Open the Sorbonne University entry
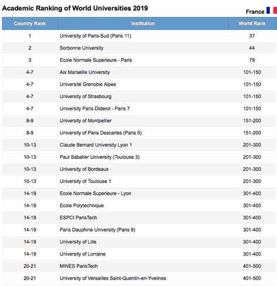 pyautogui.click(x=81, y=48)
